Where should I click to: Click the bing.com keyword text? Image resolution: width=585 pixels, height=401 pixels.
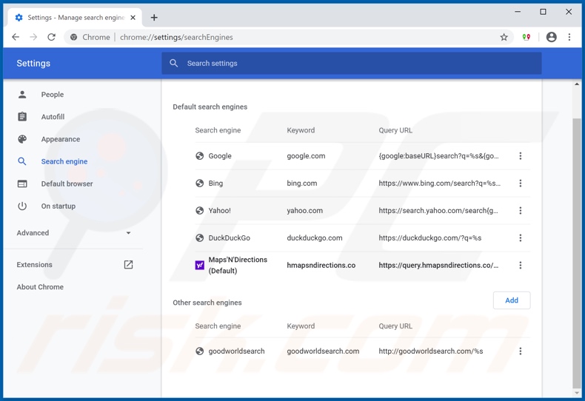point(302,183)
